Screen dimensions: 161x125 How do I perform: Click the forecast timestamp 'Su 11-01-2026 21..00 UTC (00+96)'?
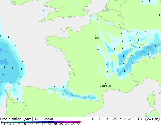point(126,119)
